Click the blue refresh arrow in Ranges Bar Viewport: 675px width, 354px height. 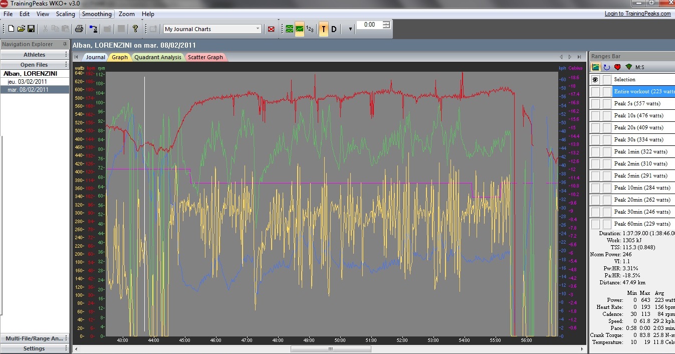606,67
